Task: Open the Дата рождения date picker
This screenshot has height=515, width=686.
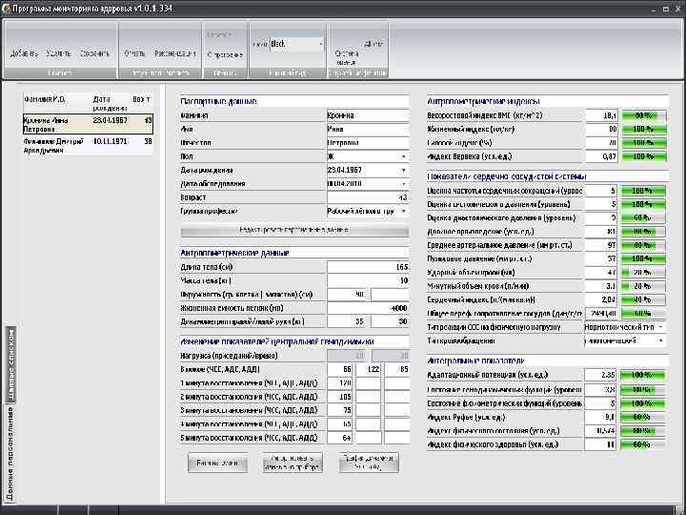Action: 402,169
